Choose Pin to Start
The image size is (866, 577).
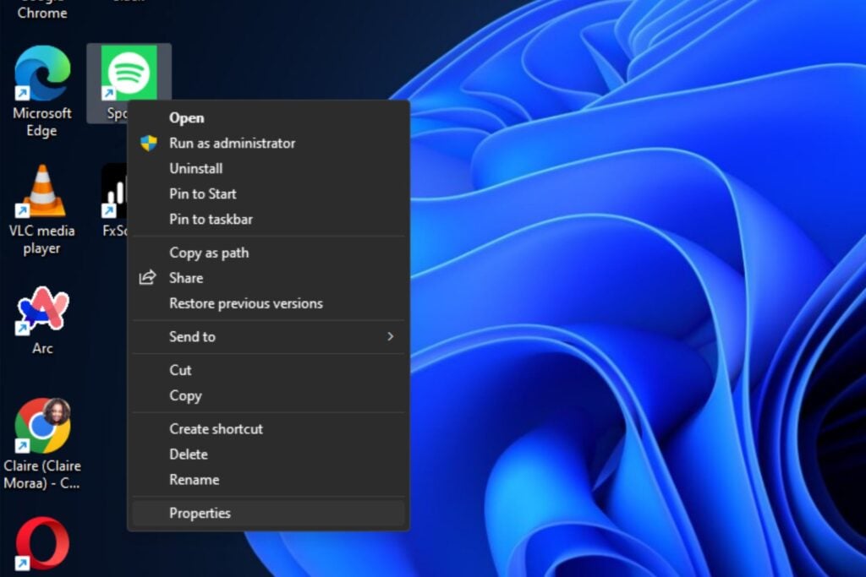point(202,194)
